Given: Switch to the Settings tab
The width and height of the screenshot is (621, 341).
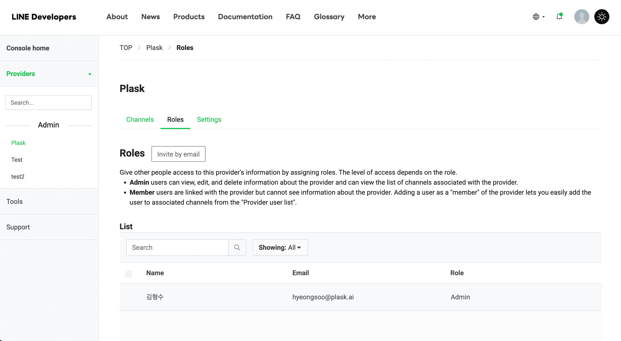Looking at the screenshot, I should [x=209, y=120].
